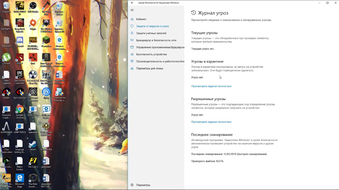Viewport: 339px width, 190px height.
Task: Select the EpicLauncher desktop shortcut
Action: (x=20, y=93)
